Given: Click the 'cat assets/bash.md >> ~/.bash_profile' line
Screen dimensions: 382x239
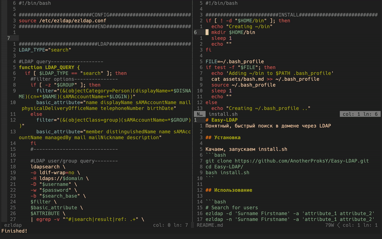Looking at the screenshot, I should (265, 79).
